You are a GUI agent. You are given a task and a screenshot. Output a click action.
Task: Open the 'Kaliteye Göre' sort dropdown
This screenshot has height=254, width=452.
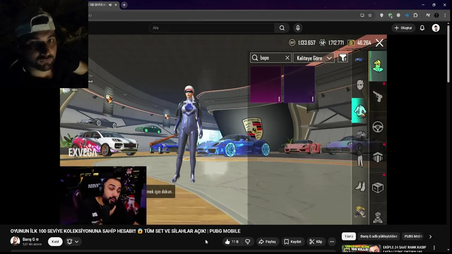(x=314, y=58)
